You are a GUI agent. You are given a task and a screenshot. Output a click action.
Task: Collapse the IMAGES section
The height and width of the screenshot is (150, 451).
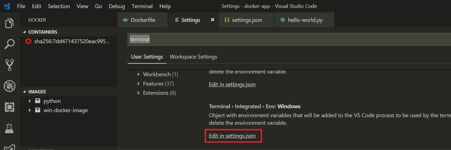pos(24,92)
